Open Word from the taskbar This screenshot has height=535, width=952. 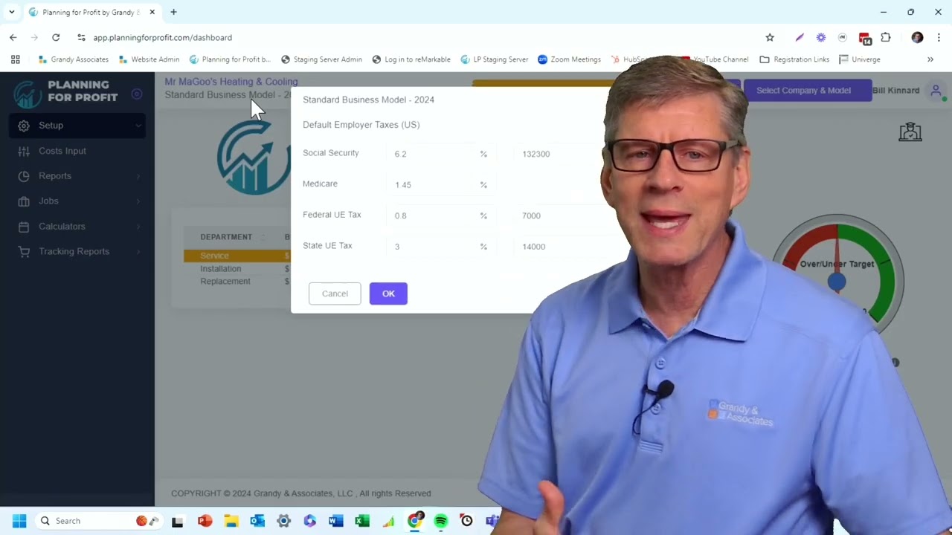click(x=335, y=521)
